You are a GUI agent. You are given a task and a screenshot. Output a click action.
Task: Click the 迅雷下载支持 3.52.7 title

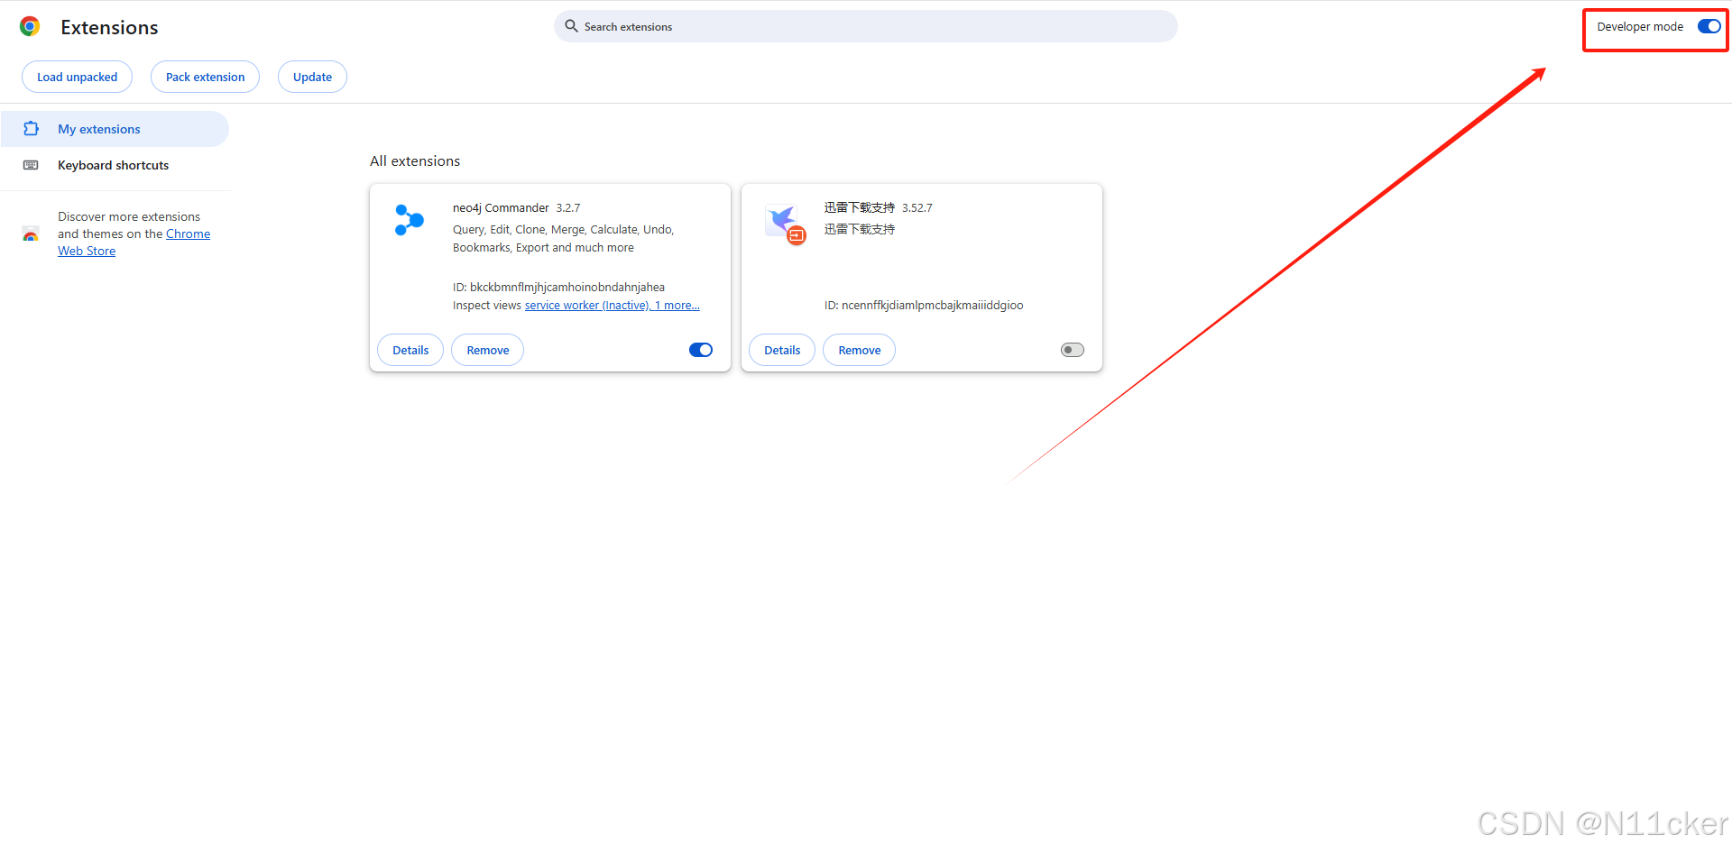click(x=878, y=208)
